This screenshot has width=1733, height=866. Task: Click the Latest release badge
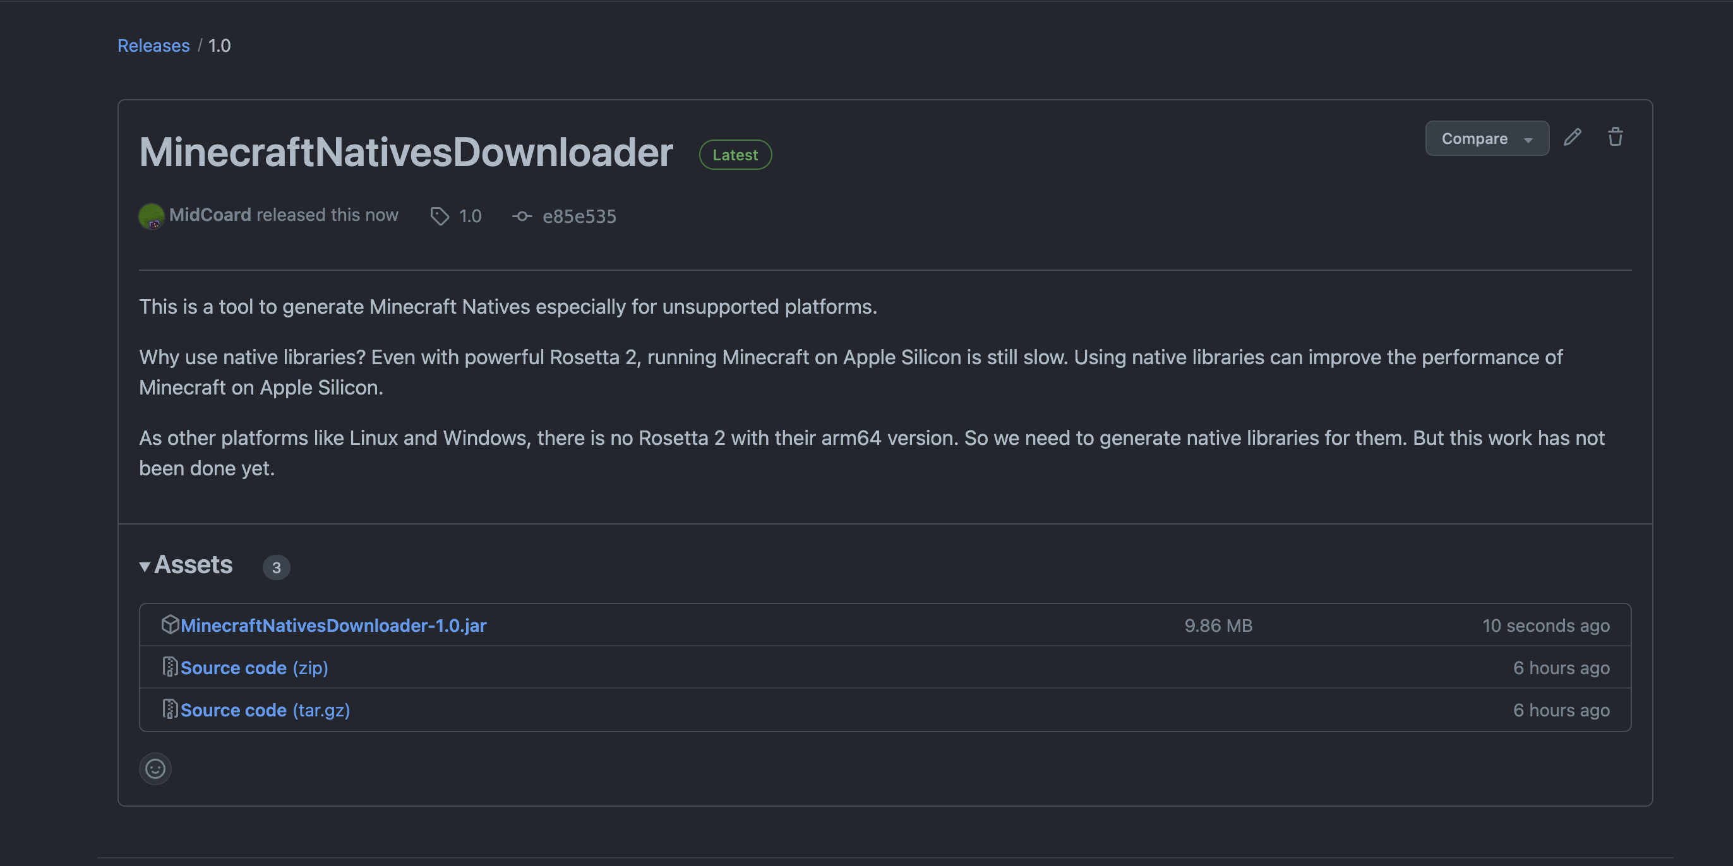(x=735, y=155)
